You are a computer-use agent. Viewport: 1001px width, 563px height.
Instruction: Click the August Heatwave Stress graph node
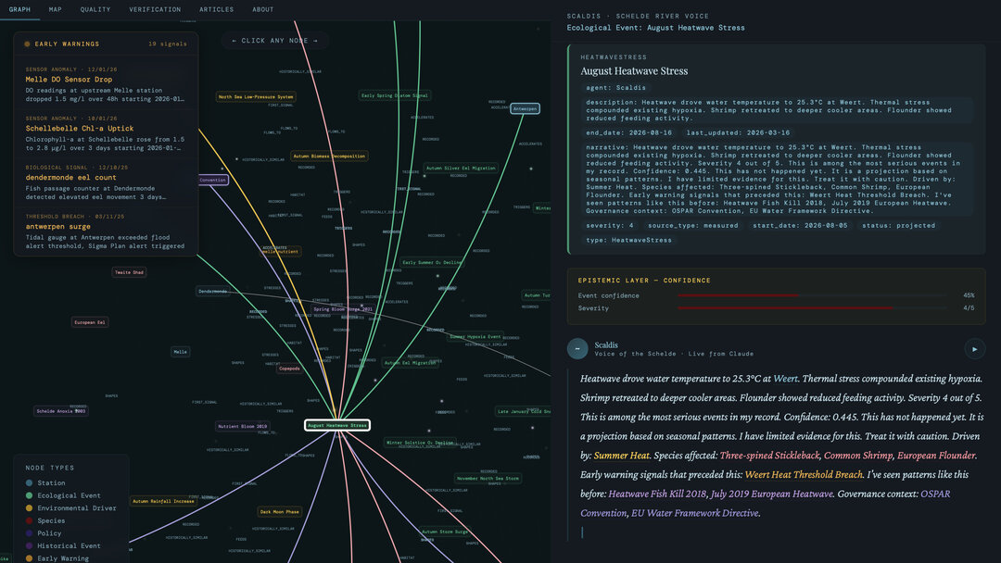[337, 425]
